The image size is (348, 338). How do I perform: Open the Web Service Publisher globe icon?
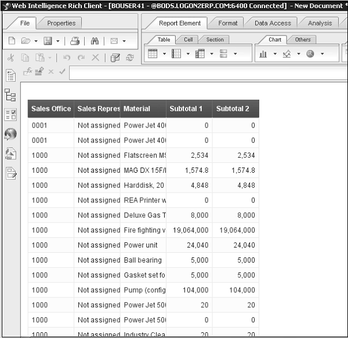click(x=10, y=134)
